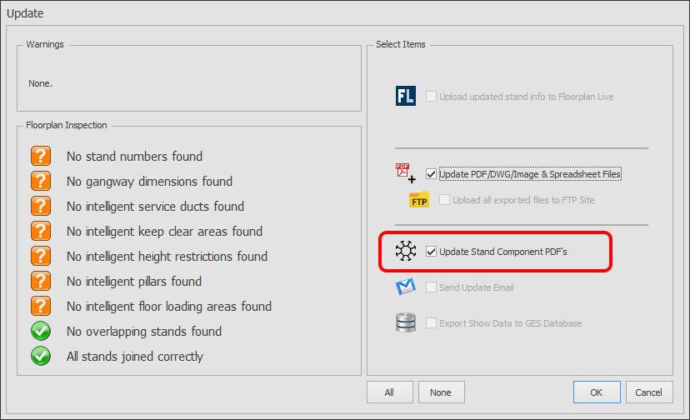Image resolution: width=690 pixels, height=420 pixels.
Task: Click the 'None.' warnings text
Action: pos(41,83)
